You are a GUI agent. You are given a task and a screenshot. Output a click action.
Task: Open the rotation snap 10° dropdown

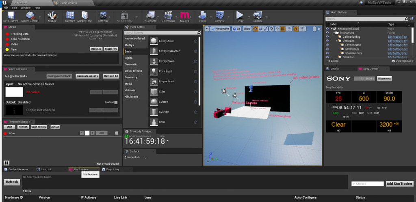coord(302,29)
